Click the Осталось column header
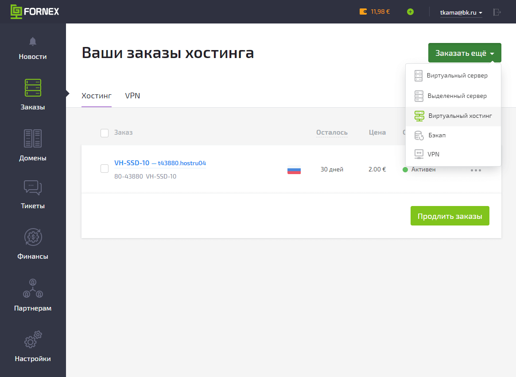Viewport: 516px width, 377px height. coord(332,132)
